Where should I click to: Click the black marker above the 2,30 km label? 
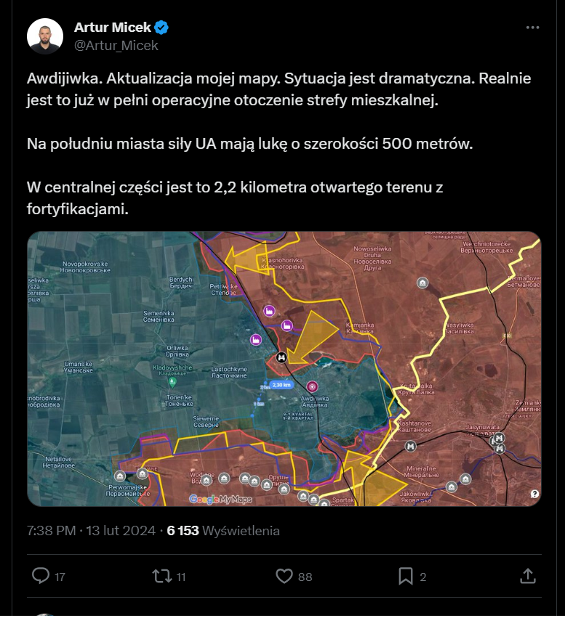pyautogui.click(x=281, y=357)
